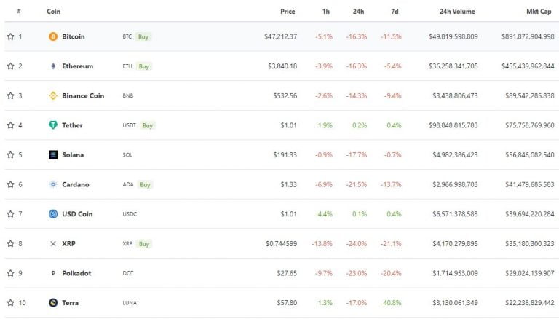Star Cardano to add to watchlist

pyautogui.click(x=11, y=184)
